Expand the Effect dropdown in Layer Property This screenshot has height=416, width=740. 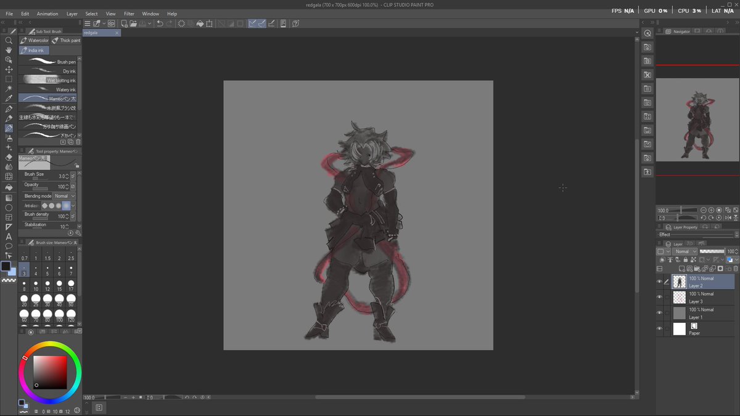coord(697,235)
